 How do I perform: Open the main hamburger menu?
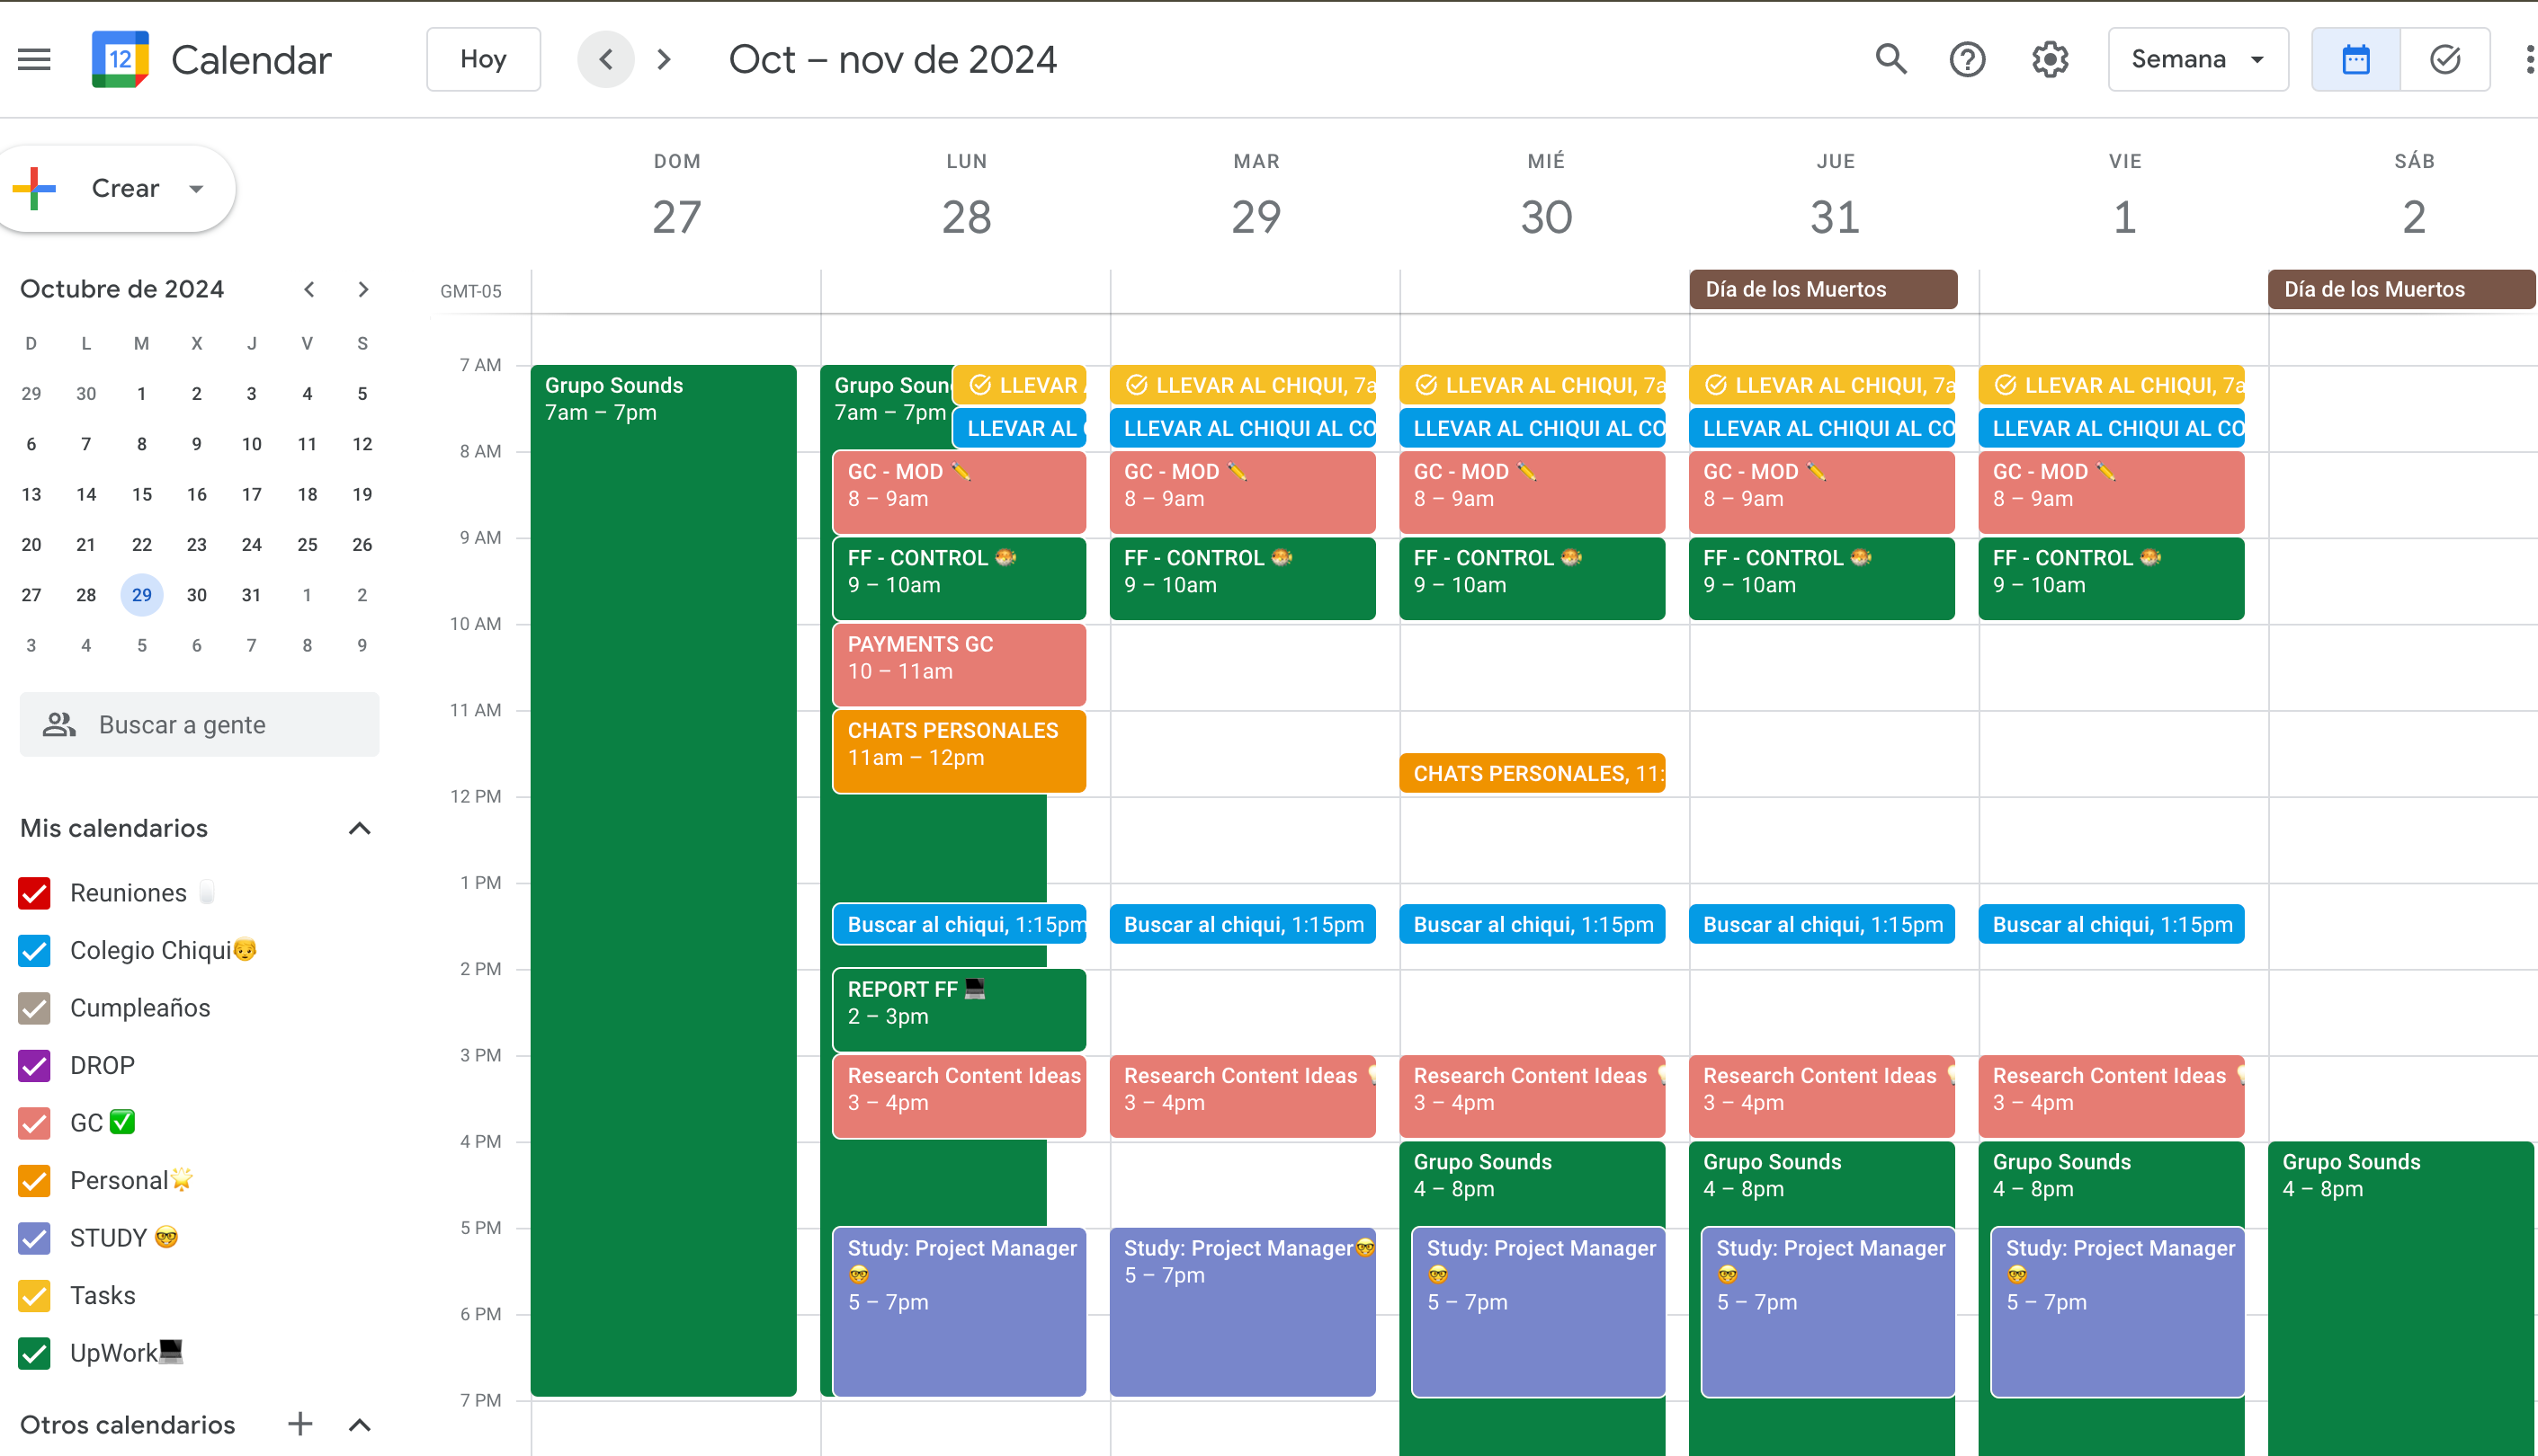(x=34, y=60)
